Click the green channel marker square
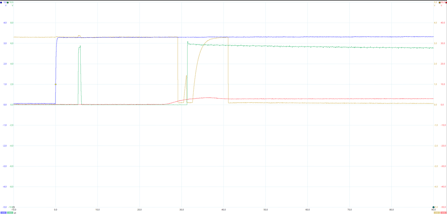 tap(8, 2)
